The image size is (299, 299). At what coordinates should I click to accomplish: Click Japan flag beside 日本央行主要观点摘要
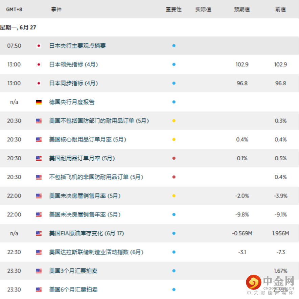pyautogui.click(x=39, y=46)
